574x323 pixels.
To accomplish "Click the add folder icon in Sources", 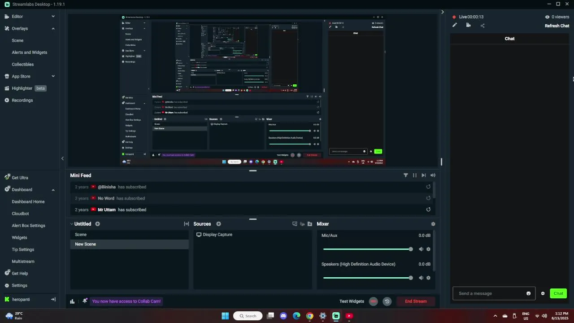I will pyautogui.click(x=309, y=224).
